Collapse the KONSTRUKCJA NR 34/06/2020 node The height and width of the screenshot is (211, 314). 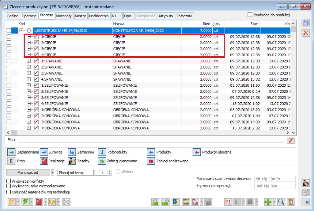[x=21, y=31]
